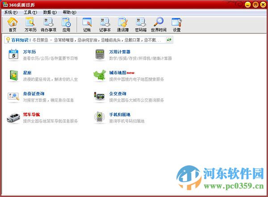
Task: Open the 工具(T) menu
Action: pos(30,13)
